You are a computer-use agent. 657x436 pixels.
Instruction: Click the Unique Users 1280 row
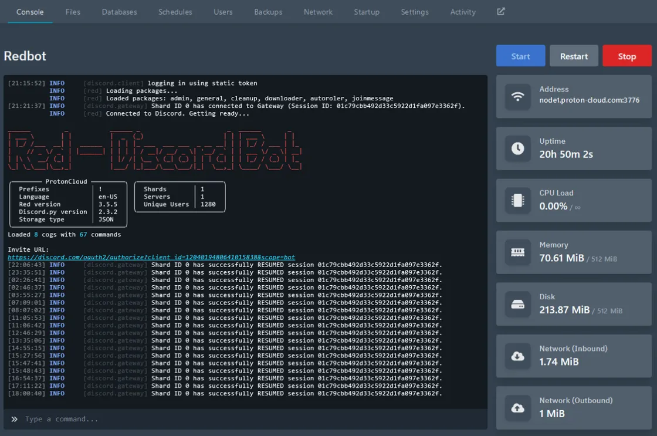[180, 204]
